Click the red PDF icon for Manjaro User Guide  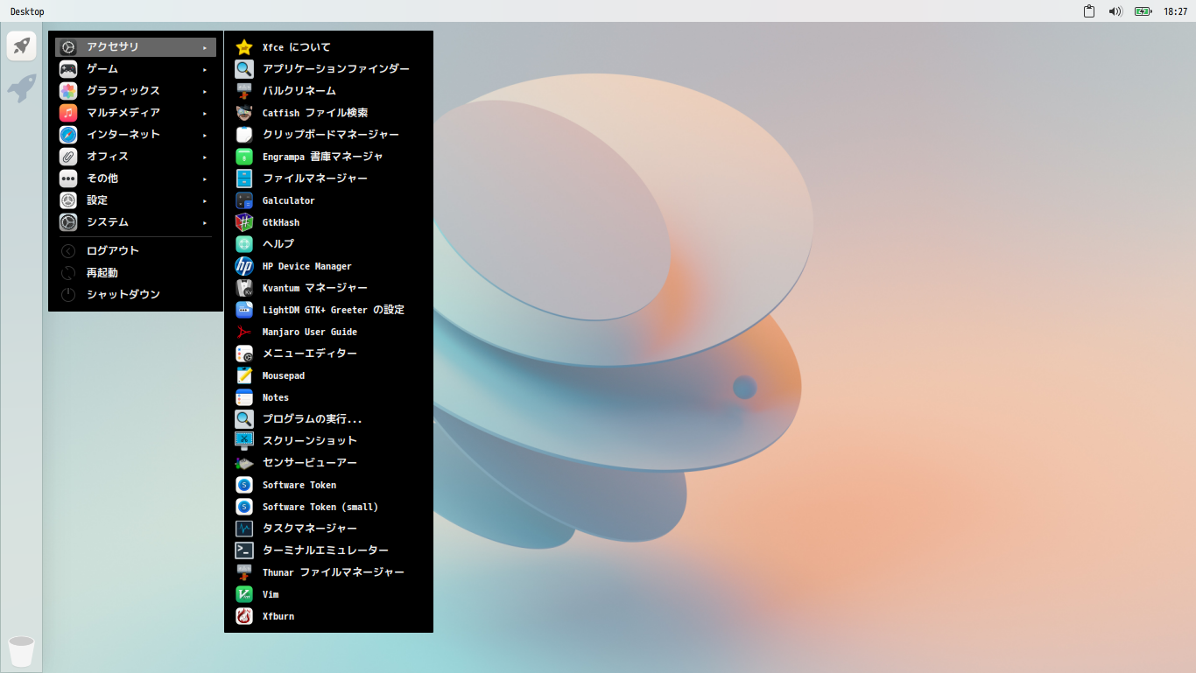pyautogui.click(x=244, y=332)
